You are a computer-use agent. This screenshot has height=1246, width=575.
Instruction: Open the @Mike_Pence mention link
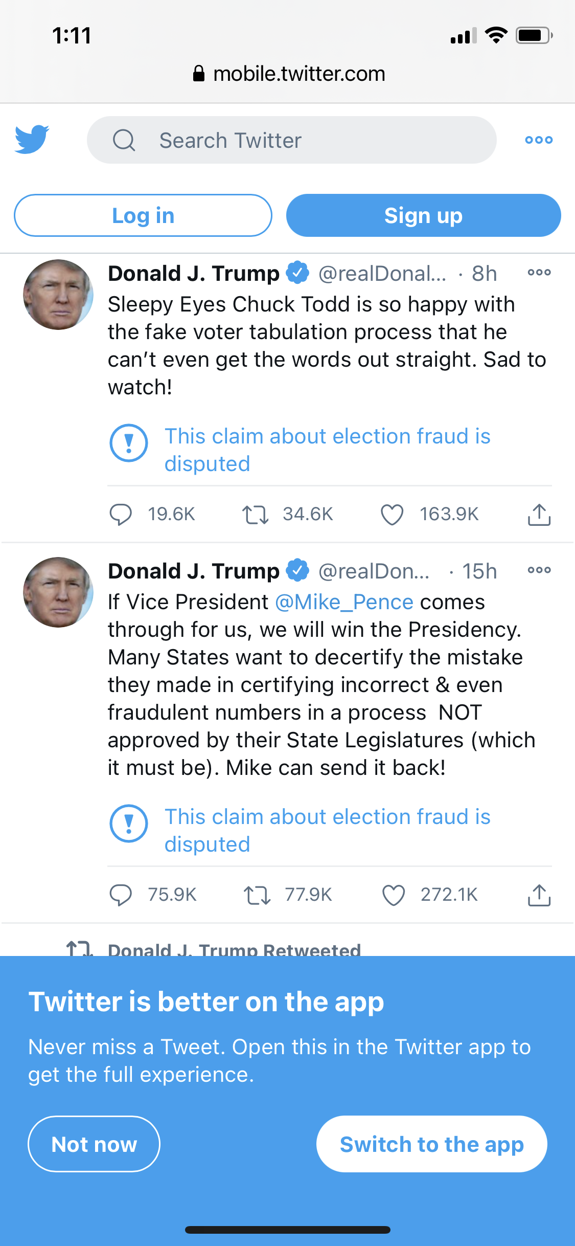click(344, 602)
